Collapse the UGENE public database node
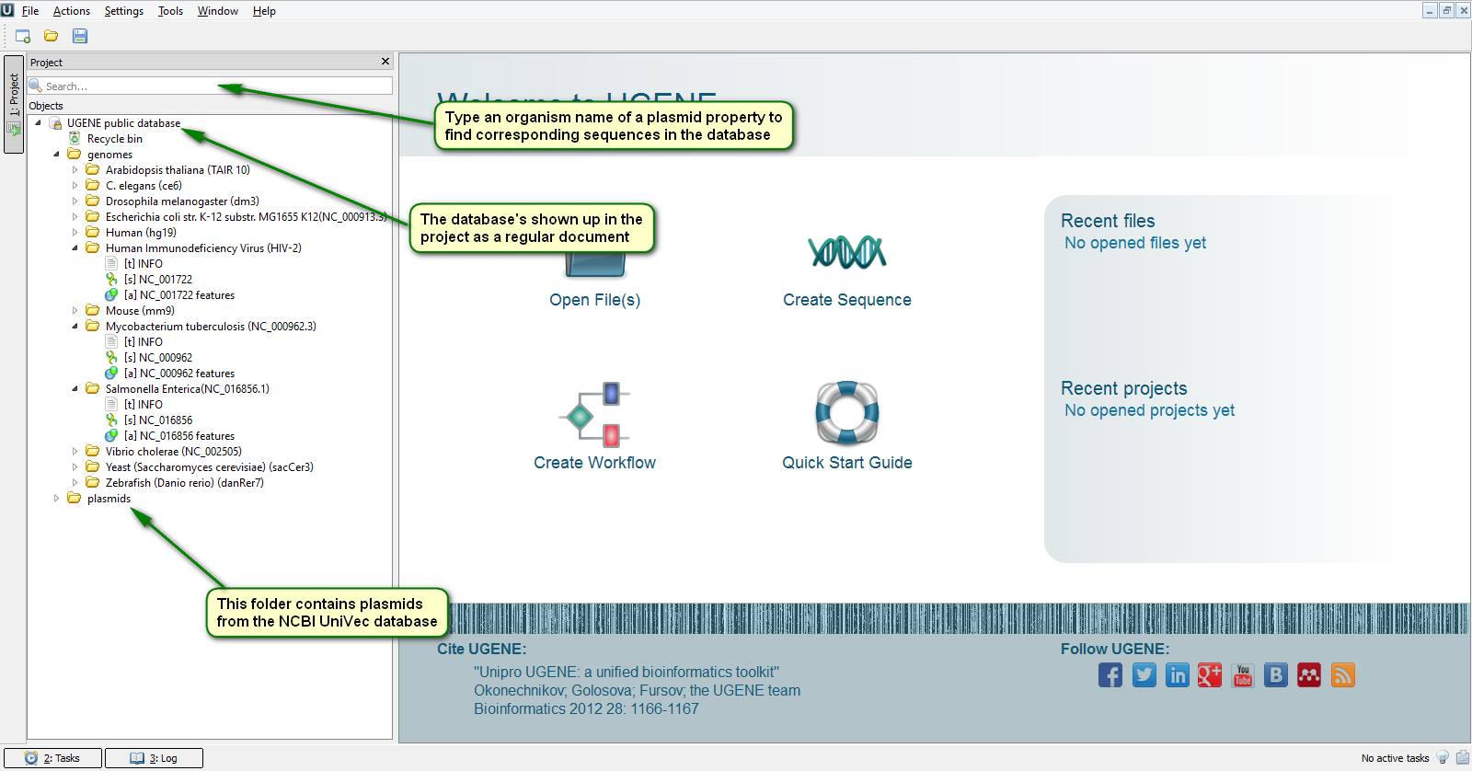The width and height of the screenshot is (1472, 771). point(38,123)
